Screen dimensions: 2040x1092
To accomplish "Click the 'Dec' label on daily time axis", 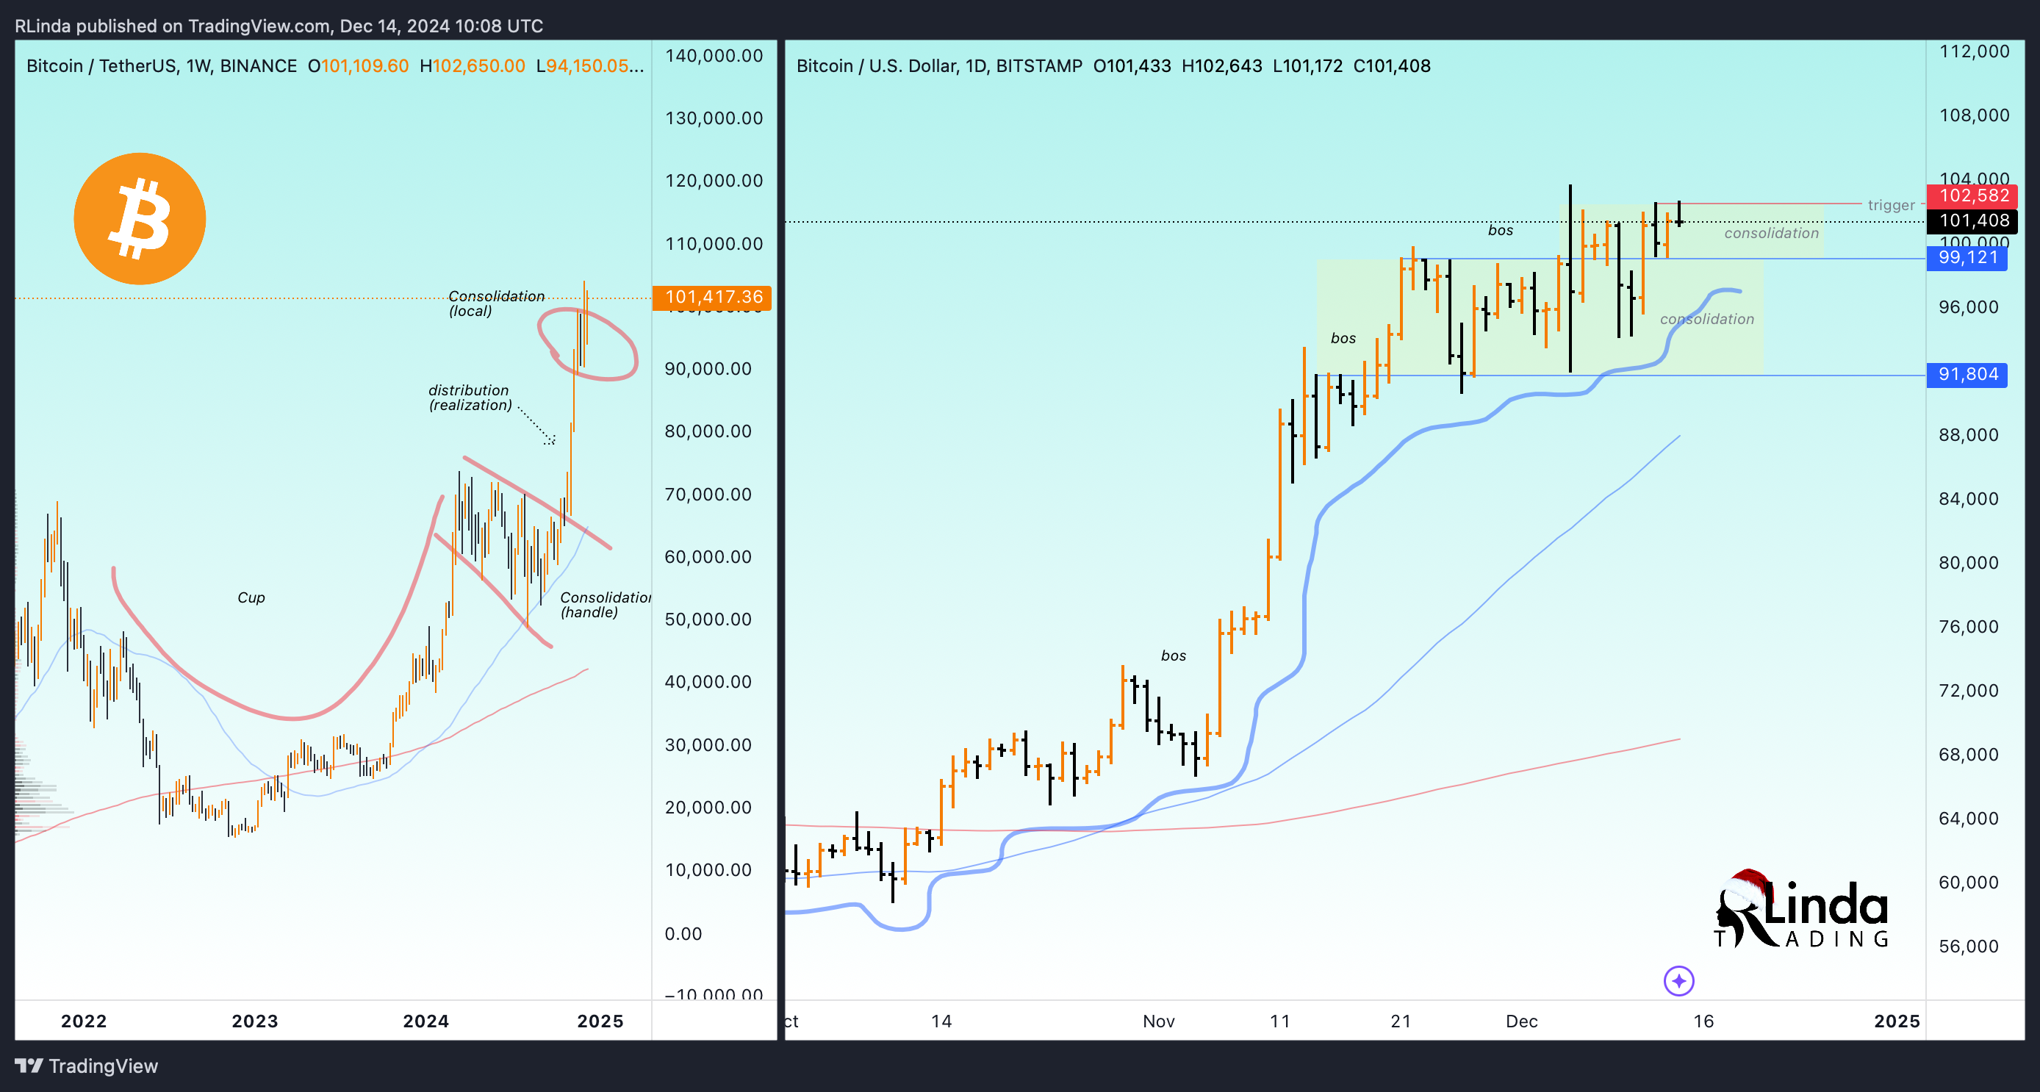I will pyautogui.click(x=1521, y=1021).
